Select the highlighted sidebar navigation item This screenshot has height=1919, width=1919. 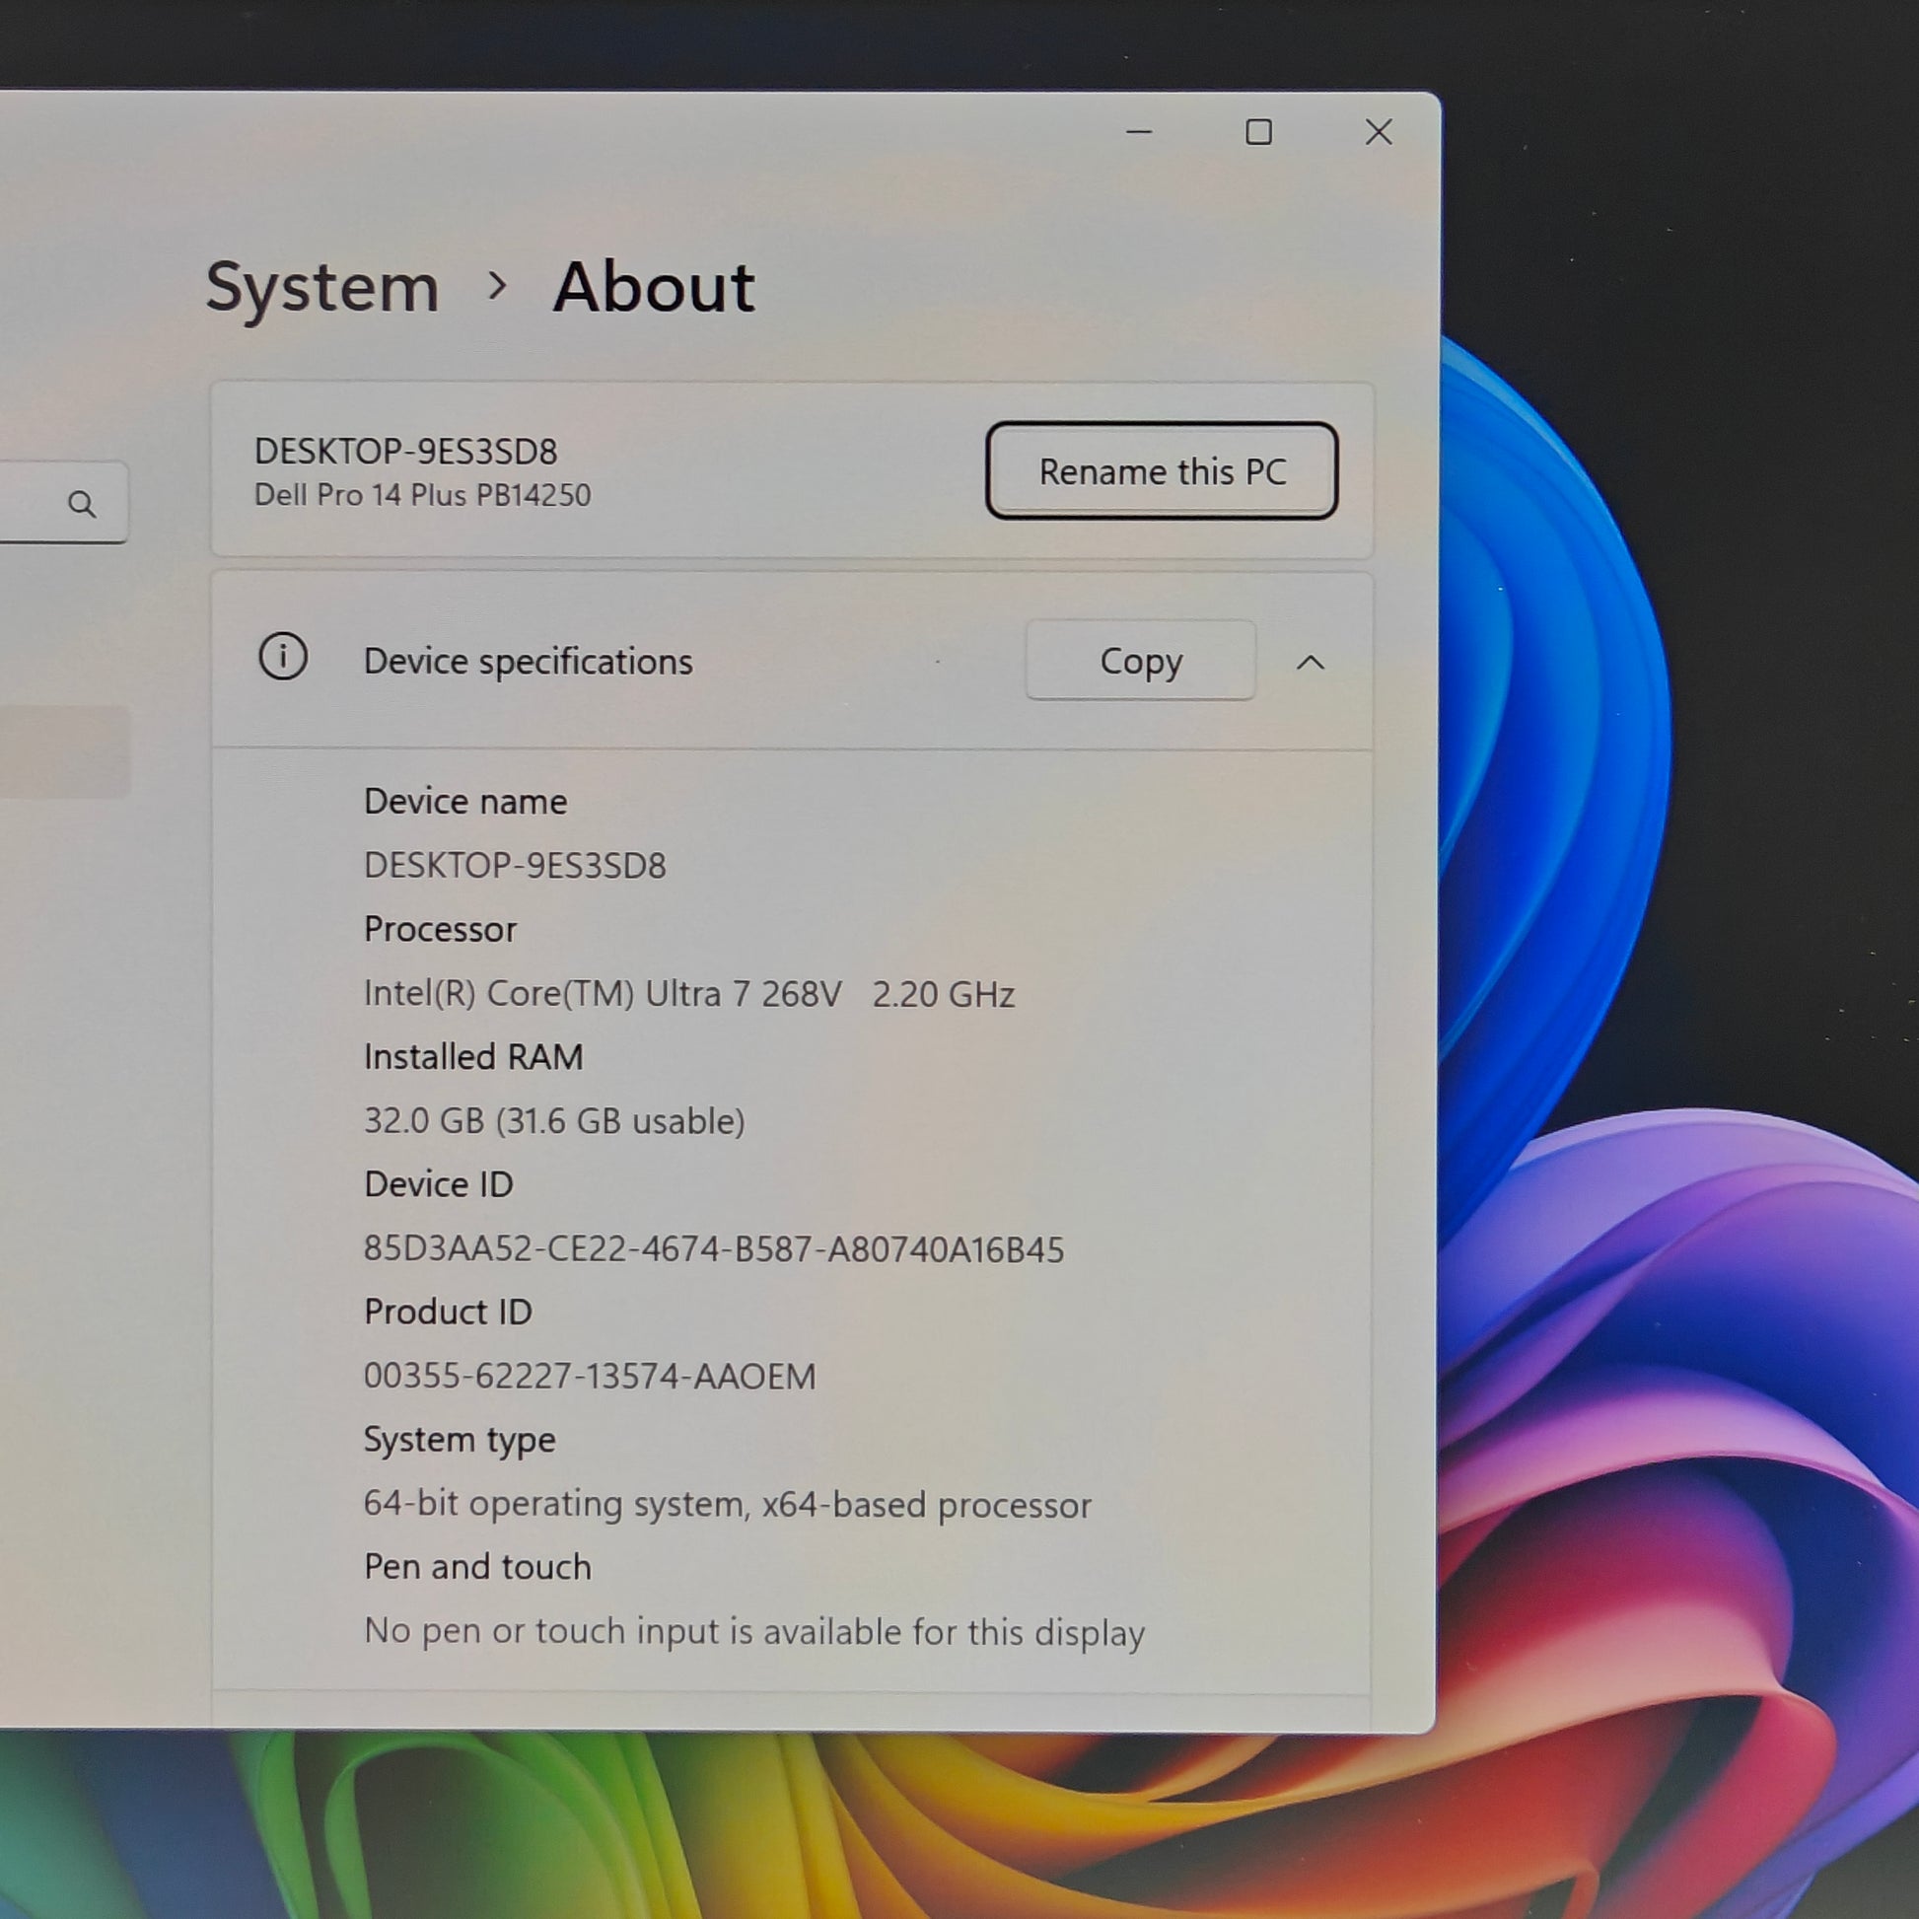(63, 751)
